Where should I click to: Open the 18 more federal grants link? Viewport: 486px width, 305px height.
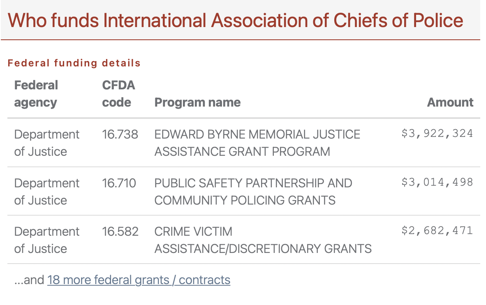pos(139,280)
